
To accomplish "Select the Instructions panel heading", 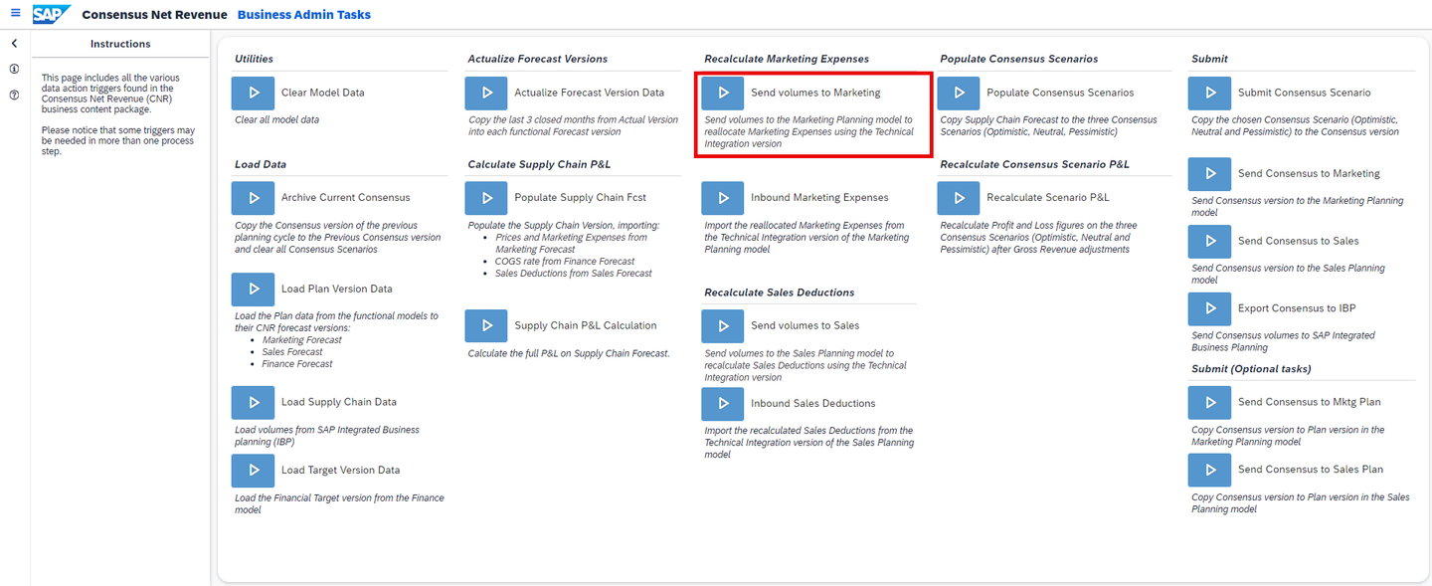I will 120,44.
